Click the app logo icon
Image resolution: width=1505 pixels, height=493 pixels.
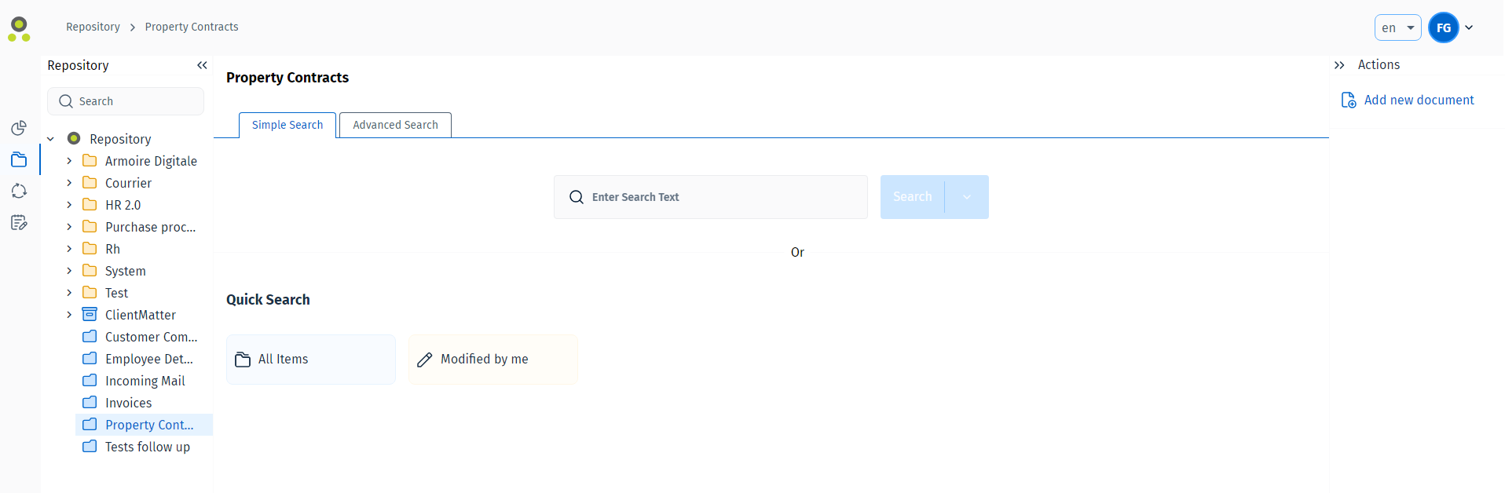[19, 29]
